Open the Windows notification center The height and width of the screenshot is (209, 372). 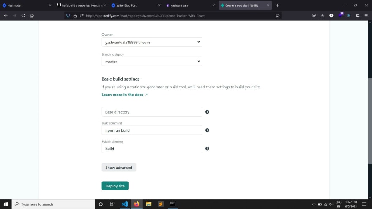point(364,204)
